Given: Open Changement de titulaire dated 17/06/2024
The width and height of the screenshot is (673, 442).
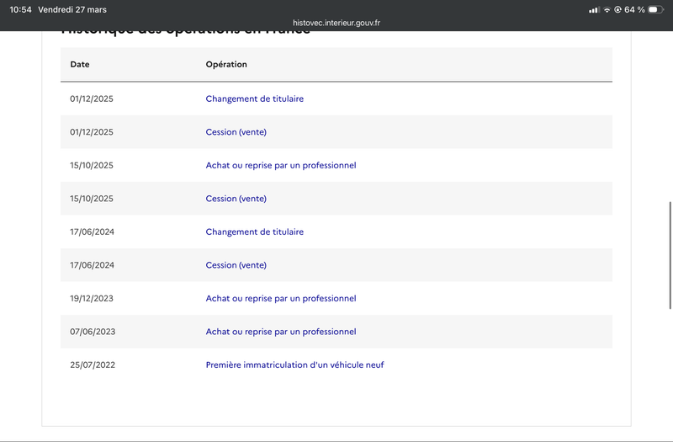Looking at the screenshot, I should (x=255, y=232).
